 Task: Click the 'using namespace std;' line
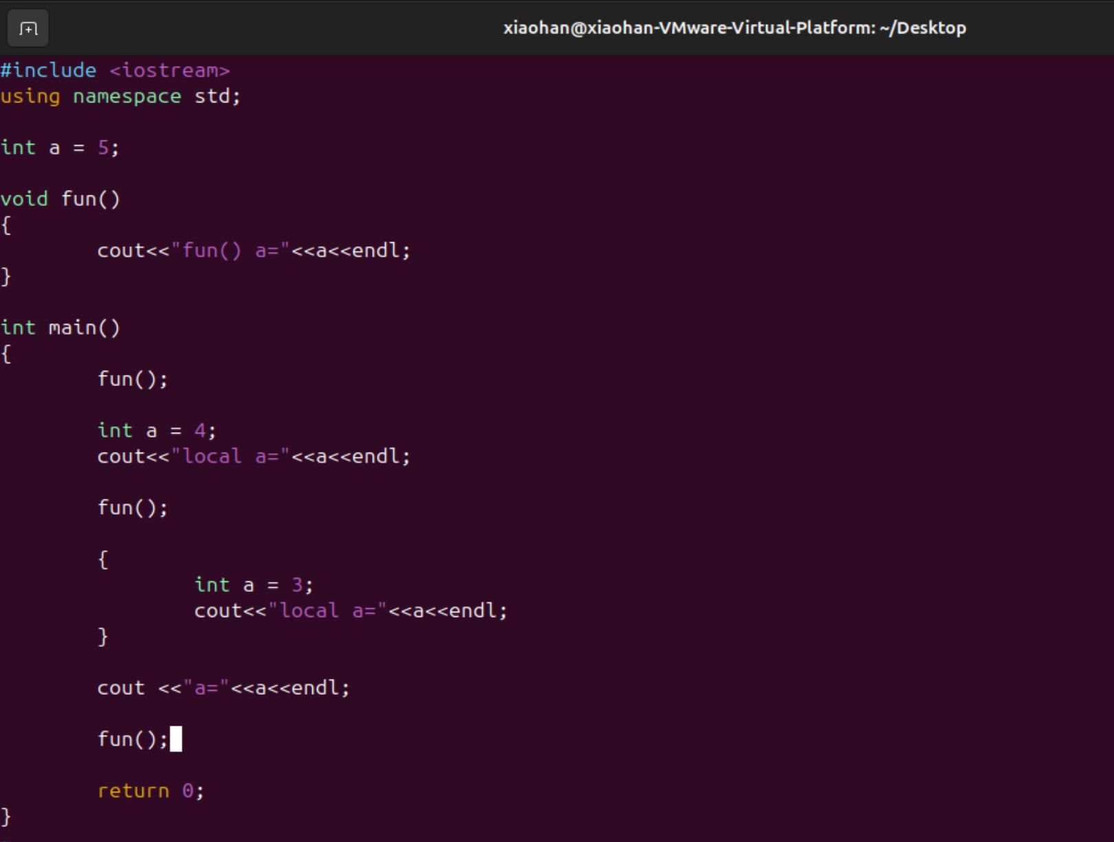tap(120, 96)
